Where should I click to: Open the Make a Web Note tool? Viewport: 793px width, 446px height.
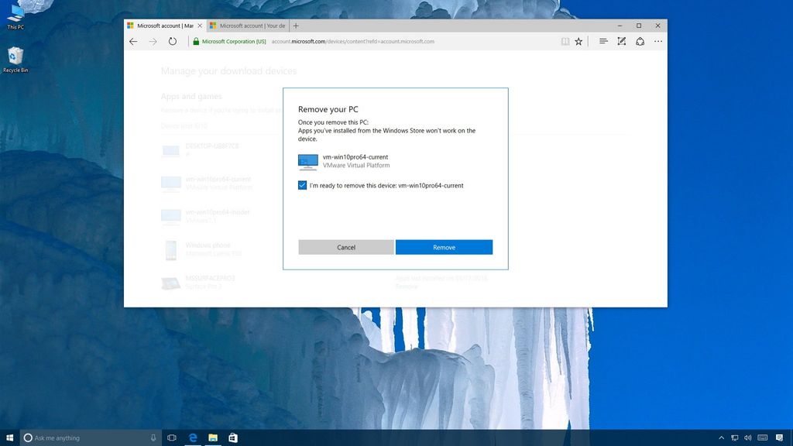coord(621,41)
